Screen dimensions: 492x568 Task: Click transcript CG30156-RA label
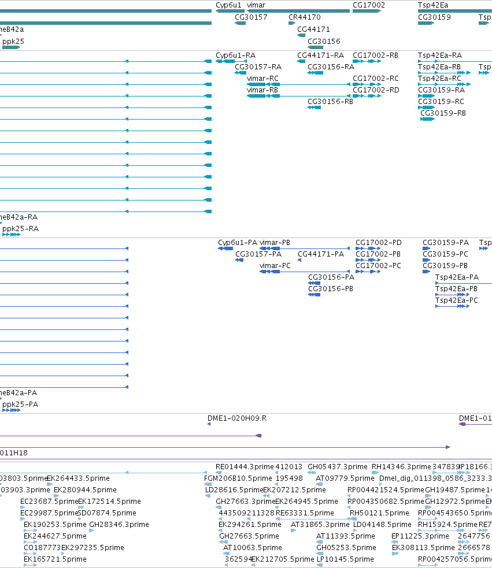(331, 67)
